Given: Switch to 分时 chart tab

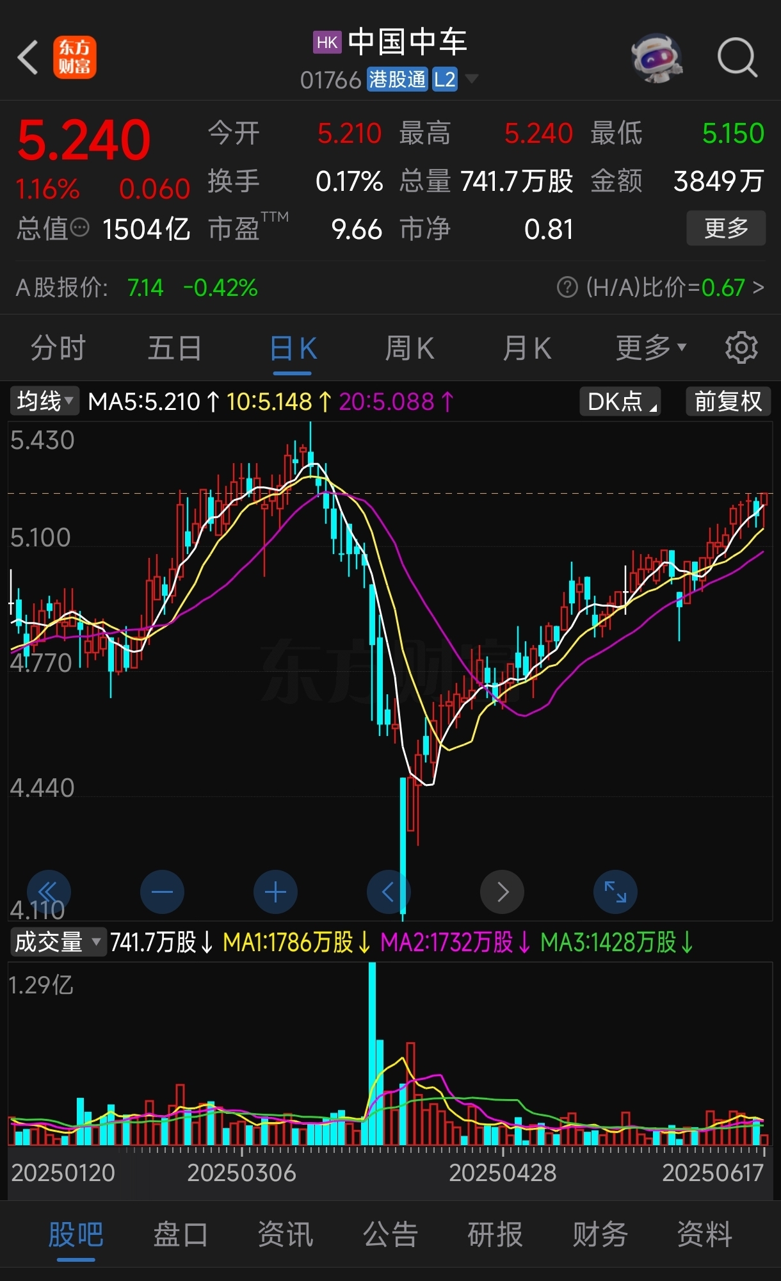Looking at the screenshot, I should click(58, 348).
